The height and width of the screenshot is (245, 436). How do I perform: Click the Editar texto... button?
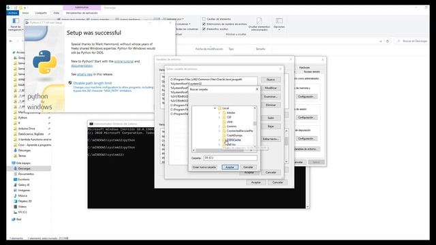pyautogui.click(x=270, y=139)
